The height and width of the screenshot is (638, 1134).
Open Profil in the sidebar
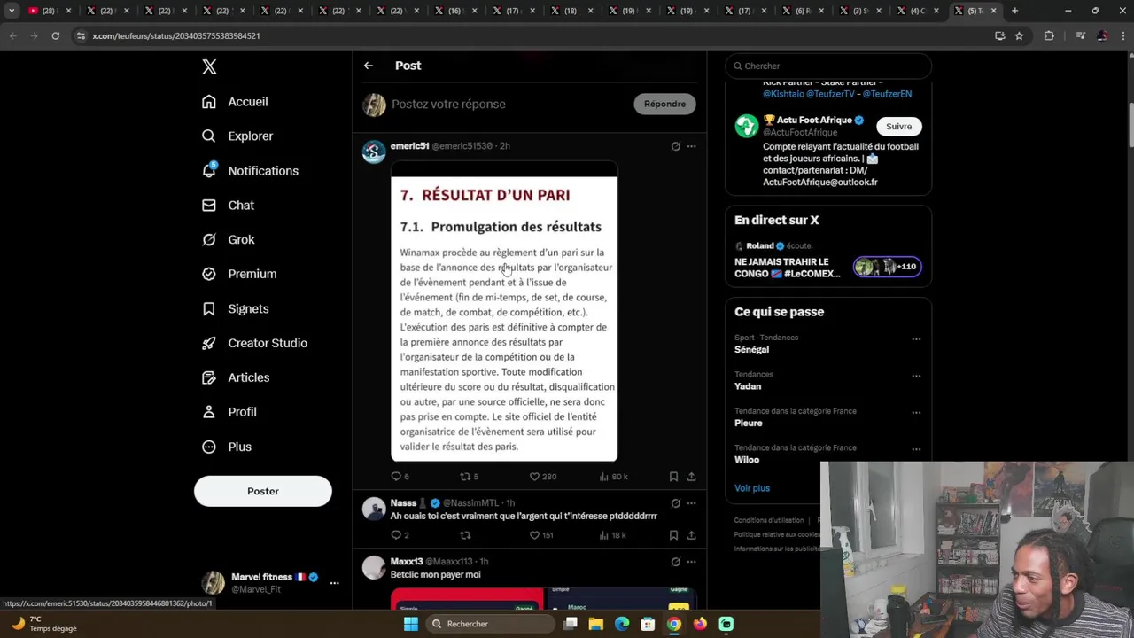click(x=229, y=413)
